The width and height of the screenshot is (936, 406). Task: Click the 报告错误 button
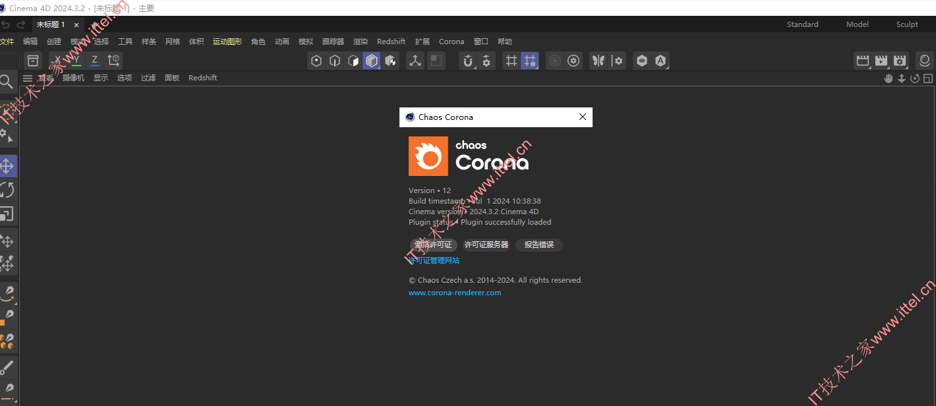pos(539,245)
